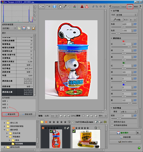This screenshot has width=143, height=152.
Task: Open the processing profile dropdown
Action: tap(9, 28)
